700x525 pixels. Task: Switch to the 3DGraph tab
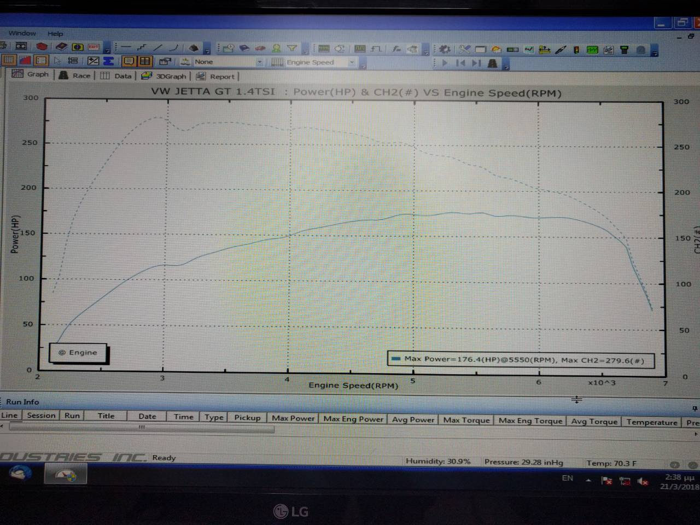coord(164,76)
